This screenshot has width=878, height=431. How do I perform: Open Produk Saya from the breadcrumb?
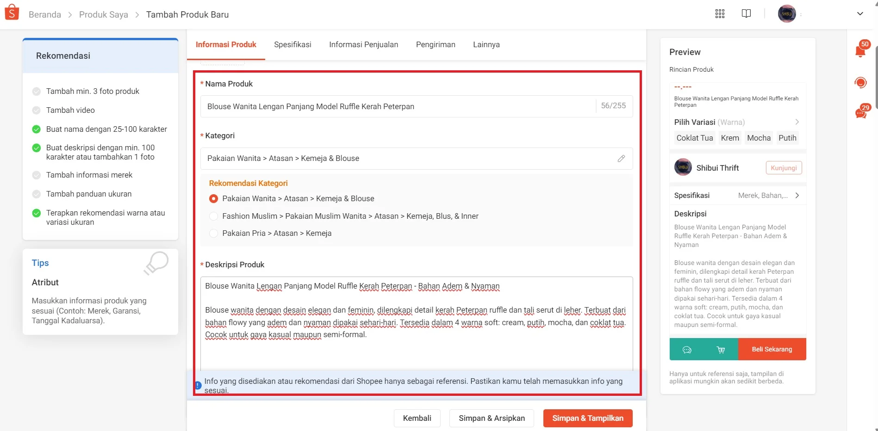click(103, 14)
